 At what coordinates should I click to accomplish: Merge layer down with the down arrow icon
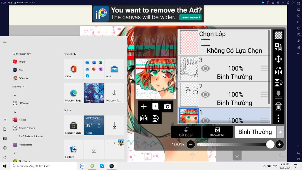click(x=278, y=94)
